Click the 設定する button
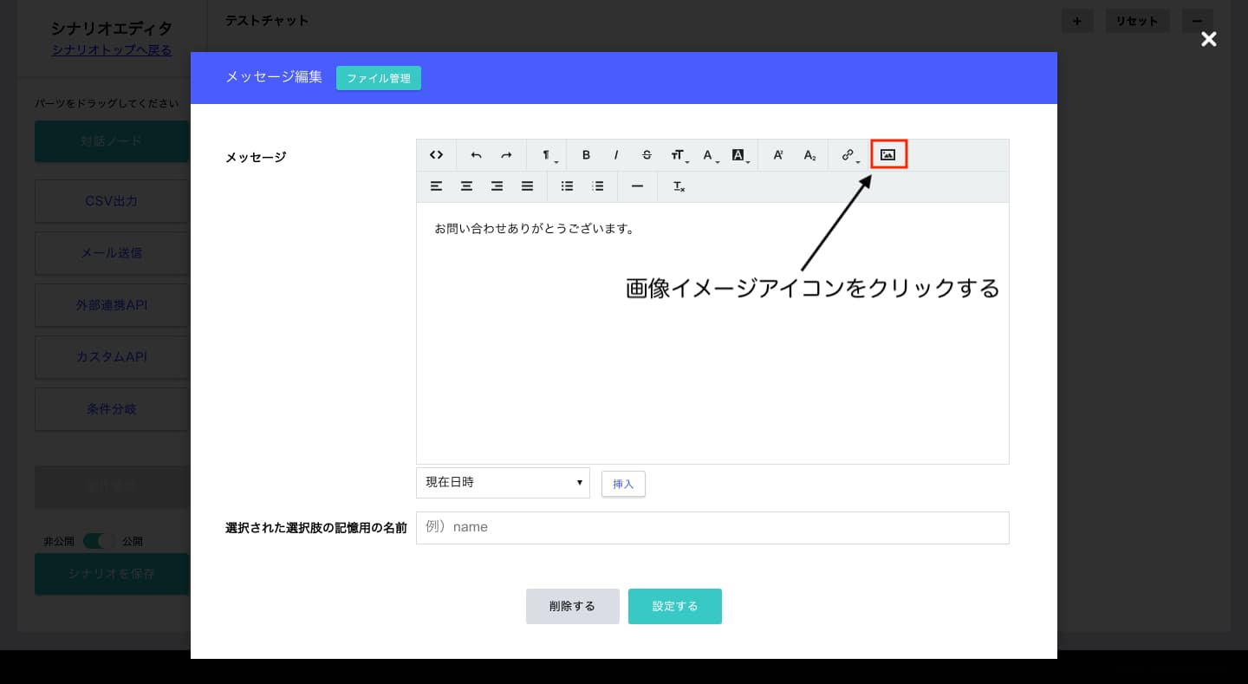The image size is (1248, 684). (x=674, y=606)
